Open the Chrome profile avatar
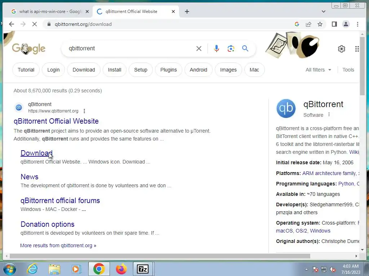 coord(346,24)
